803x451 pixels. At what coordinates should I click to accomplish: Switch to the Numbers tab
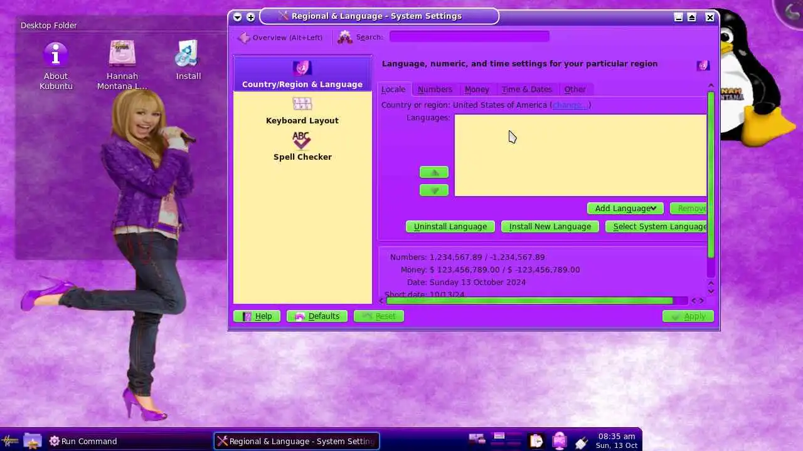435,89
